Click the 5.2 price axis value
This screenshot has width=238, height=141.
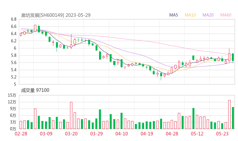point(14,77)
